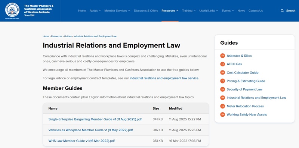Open the industrial relations and employment law service link

click(x=164, y=78)
